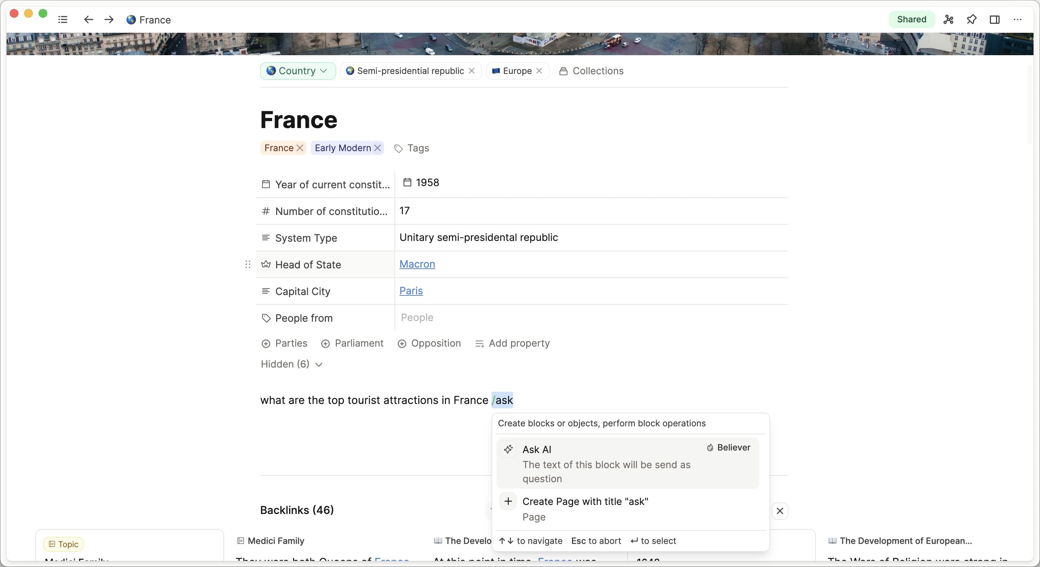Click the split view icon in toolbar
This screenshot has height=567, width=1040.
[994, 19]
